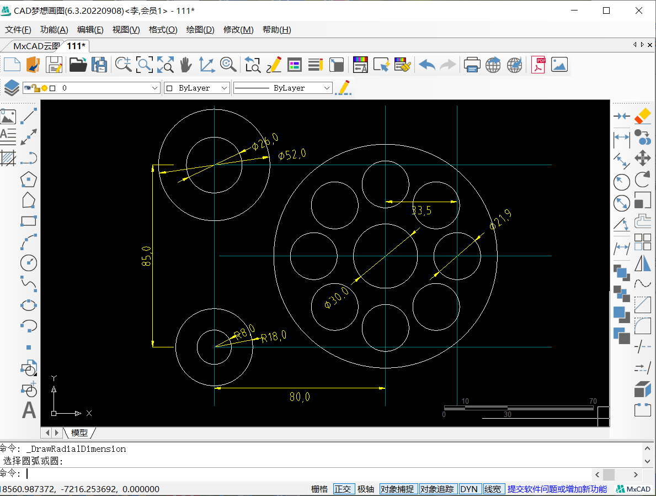
Task: Toggle 对象追踪 object tracking
Action: (437, 489)
